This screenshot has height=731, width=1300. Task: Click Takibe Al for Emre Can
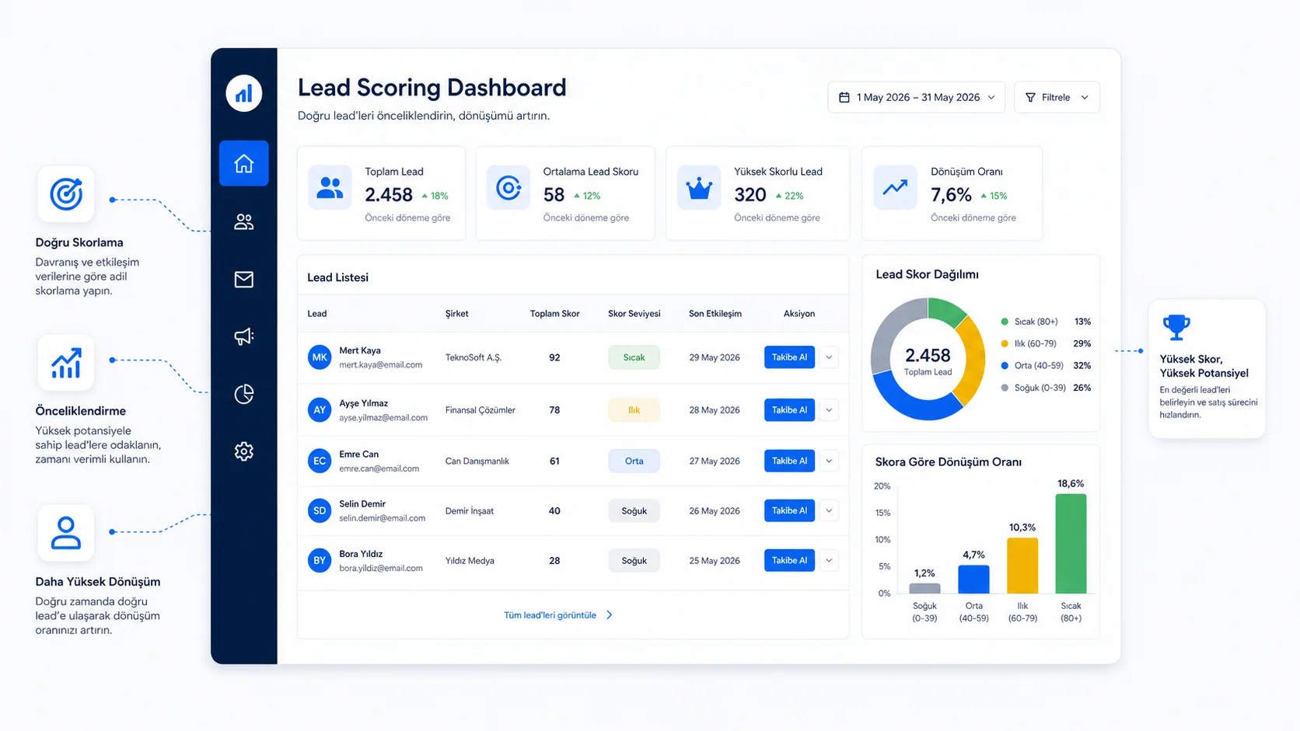[789, 461]
